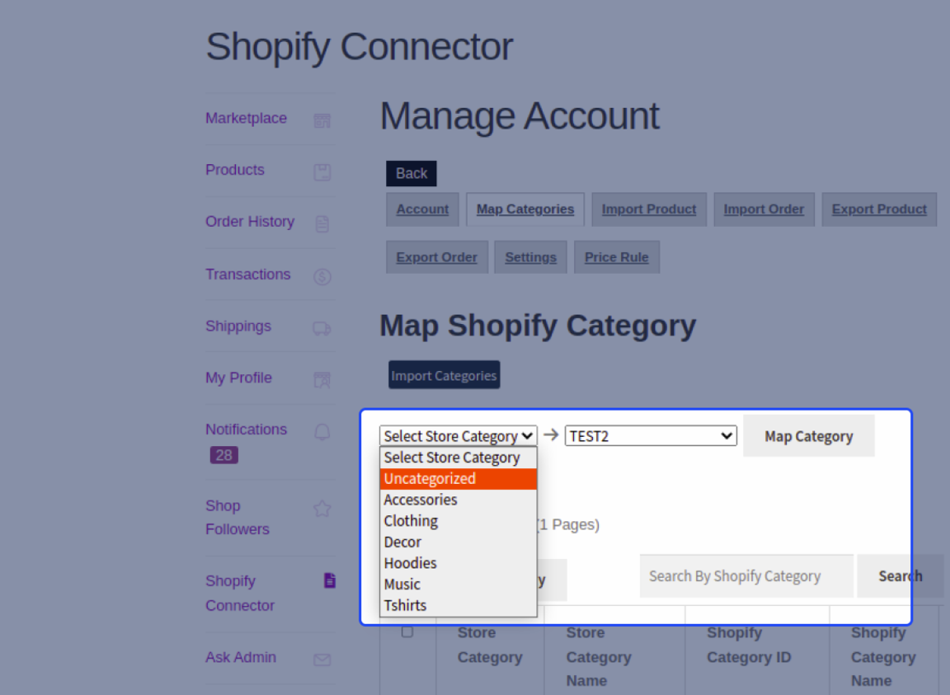The width and height of the screenshot is (950, 695).
Task: Open the Export Order tab
Action: tap(437, 256)
